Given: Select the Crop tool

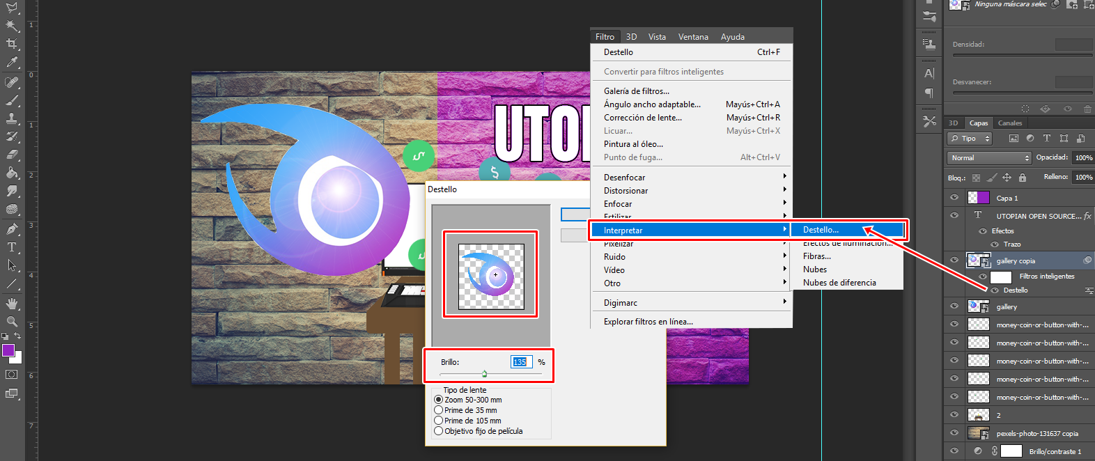Looking at the screenshot, I should point(12,44).
